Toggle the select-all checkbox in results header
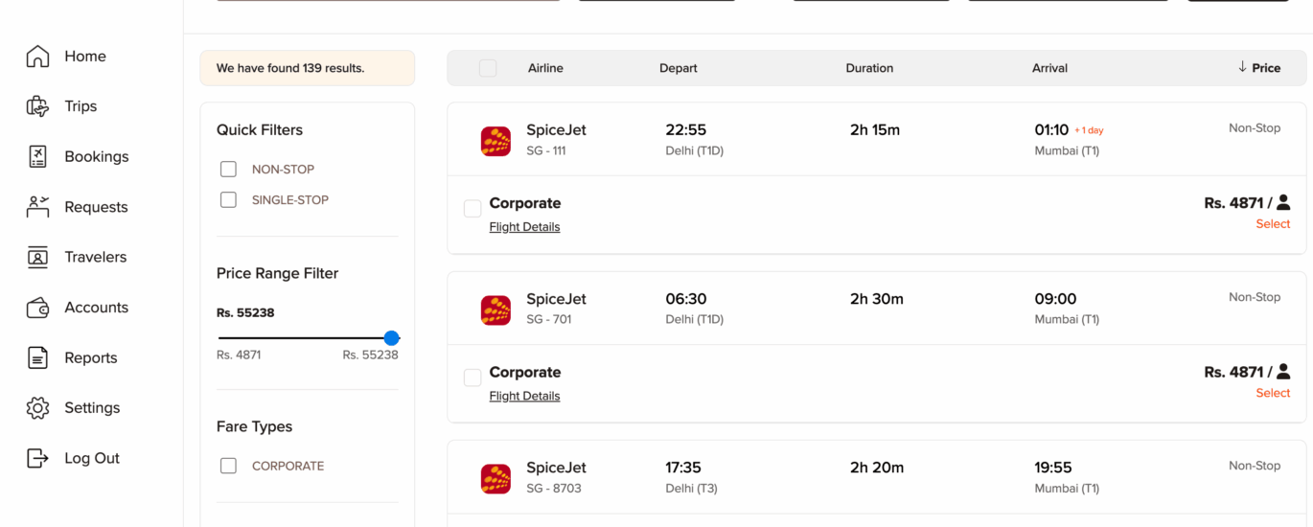Screen dimensions: 1313x527 488,68
